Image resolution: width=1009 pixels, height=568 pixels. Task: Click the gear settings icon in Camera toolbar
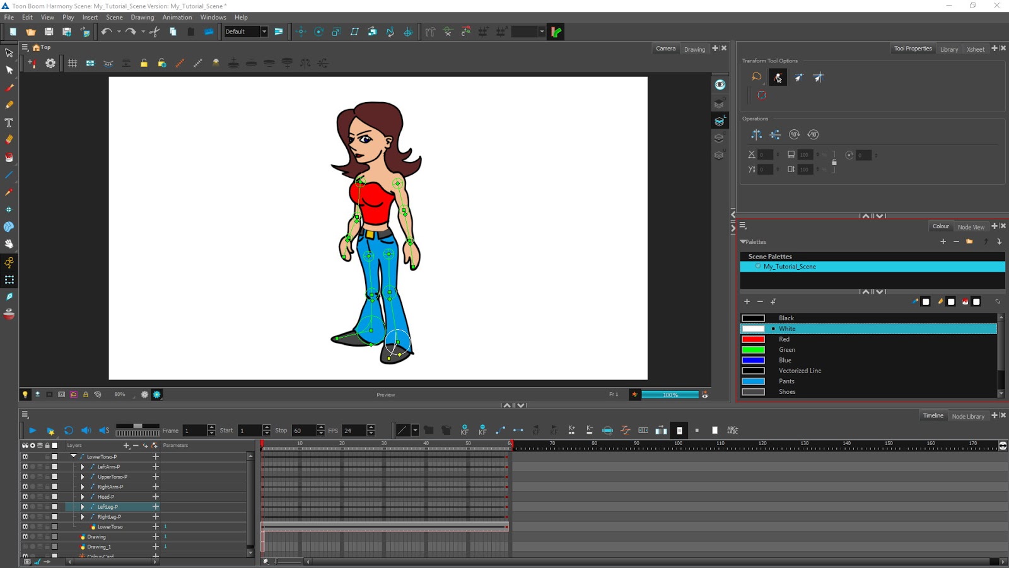pyautogui.click(x=50, y=63)
